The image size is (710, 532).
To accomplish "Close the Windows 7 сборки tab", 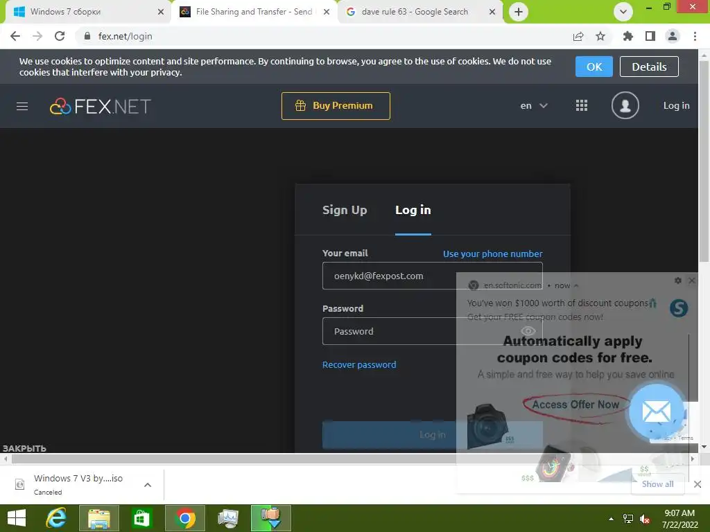I will pos(161,12).
